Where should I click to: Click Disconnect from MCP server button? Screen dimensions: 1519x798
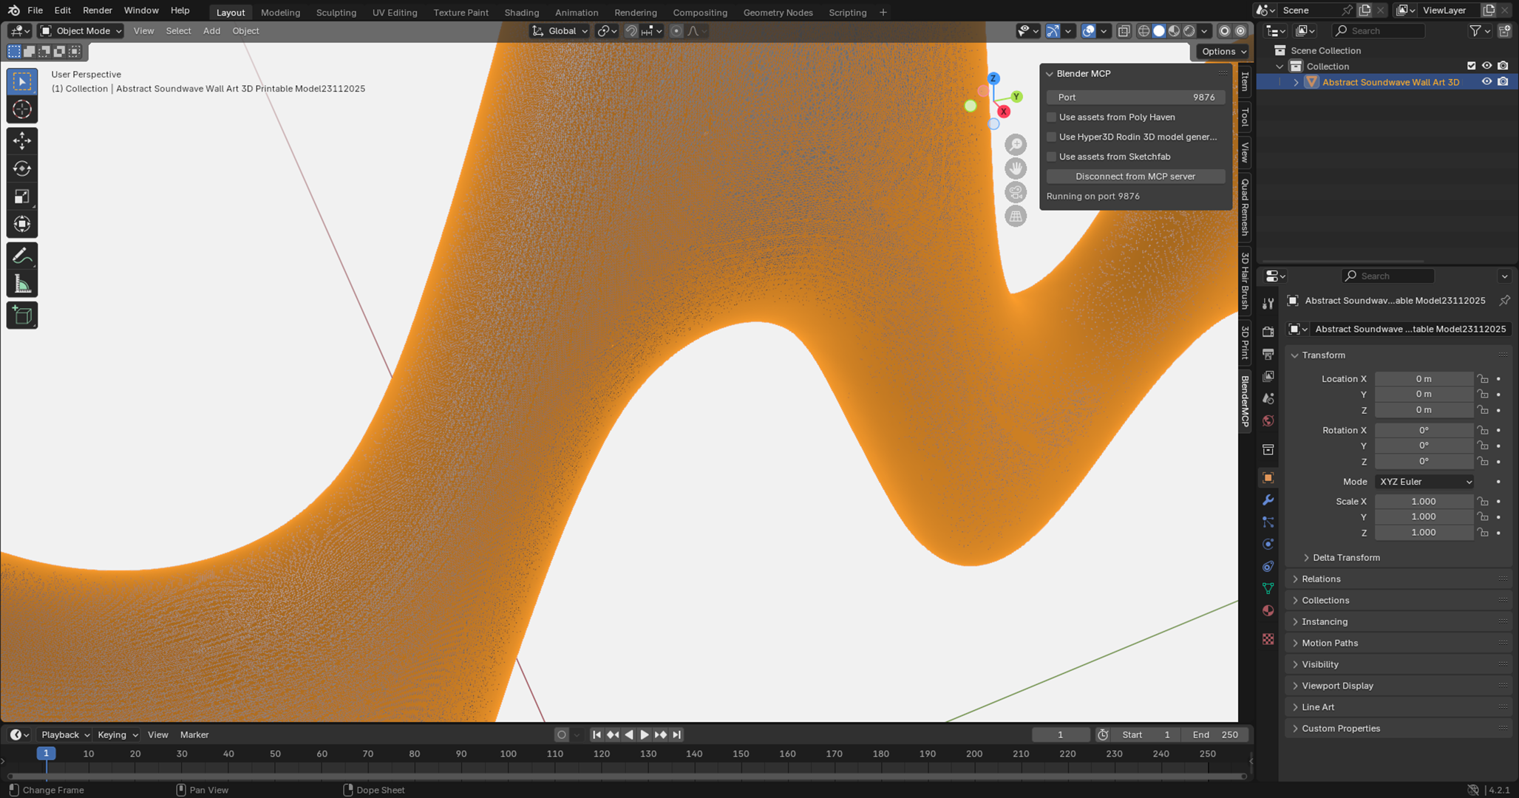click(1135, 176)
